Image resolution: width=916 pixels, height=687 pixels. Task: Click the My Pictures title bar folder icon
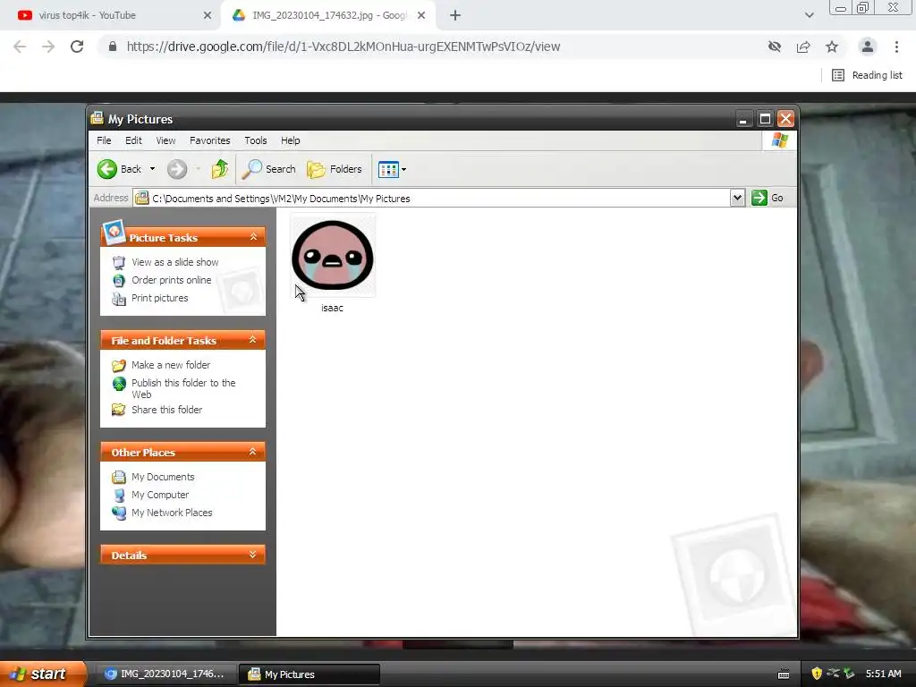tap(97, 118)
